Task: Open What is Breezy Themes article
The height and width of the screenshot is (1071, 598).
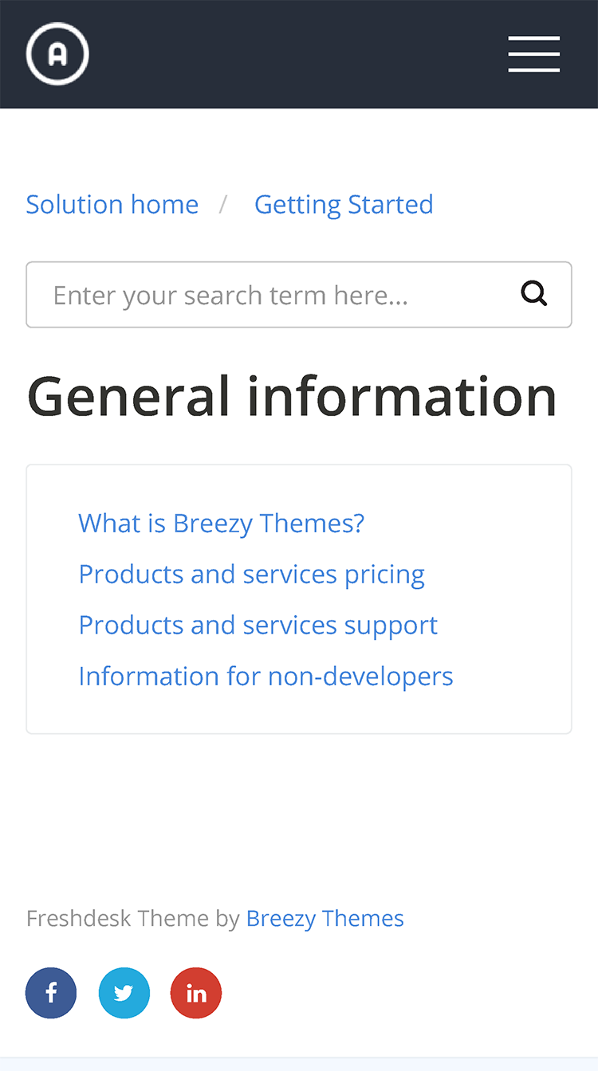Action: pos(222,523)
